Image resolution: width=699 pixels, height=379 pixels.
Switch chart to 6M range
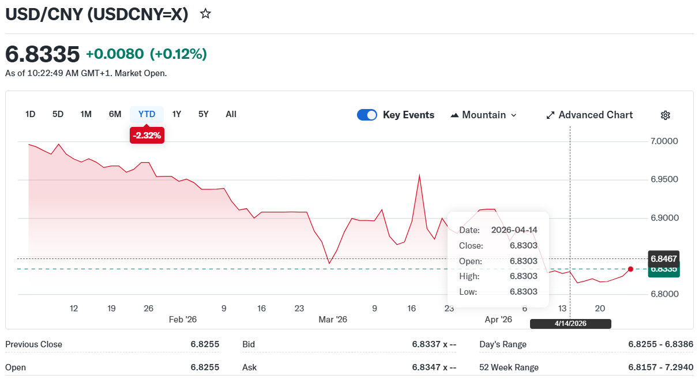click(x=115, y=114)
